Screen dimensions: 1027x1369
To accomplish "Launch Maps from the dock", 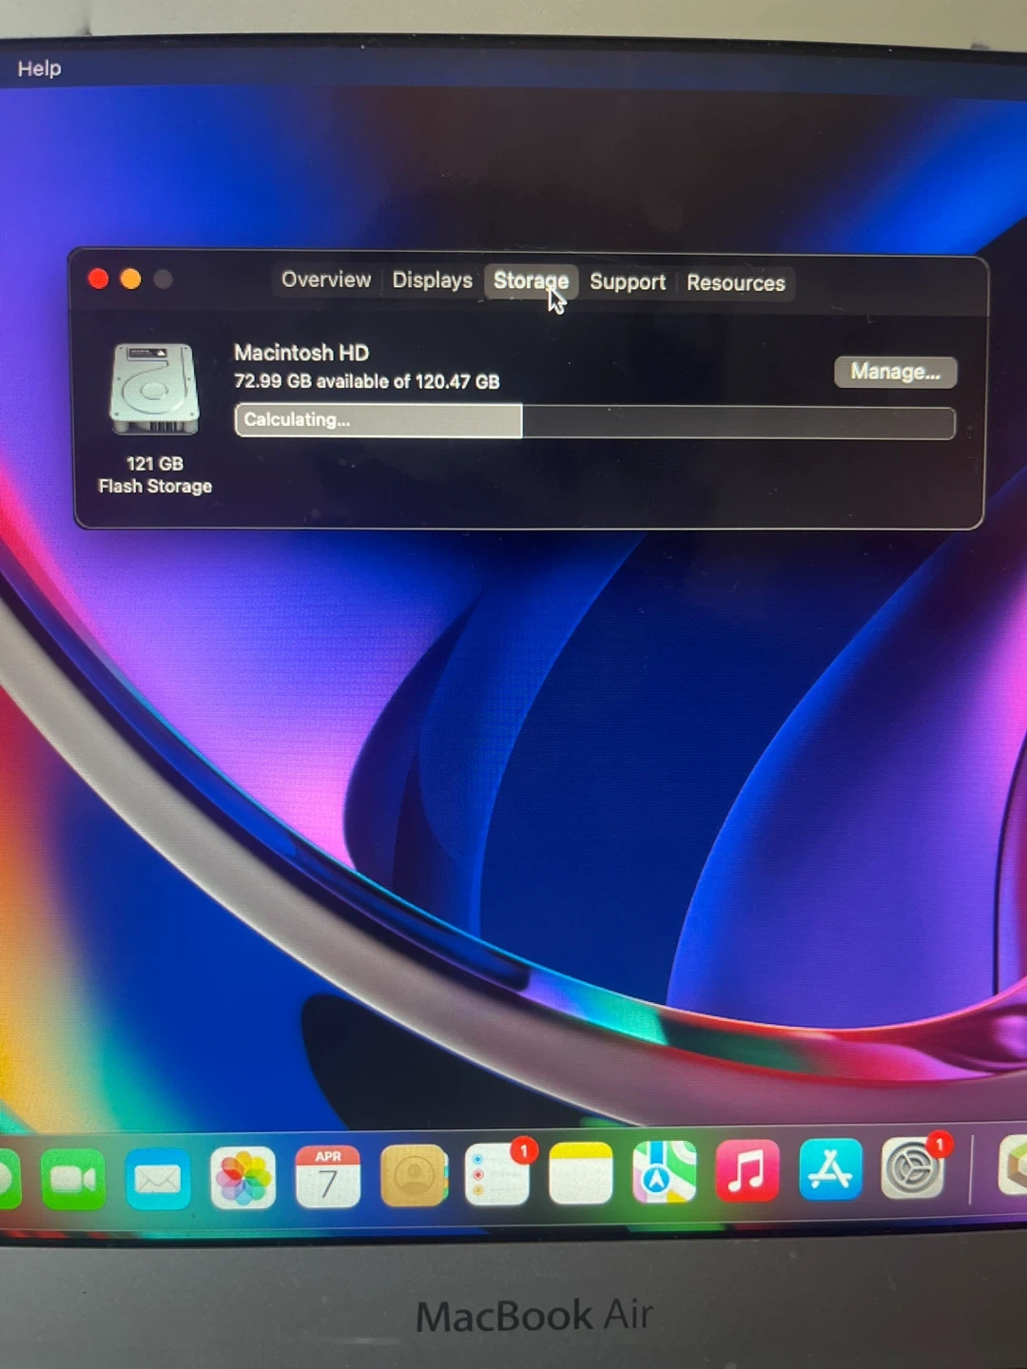I will (664, 1172).
